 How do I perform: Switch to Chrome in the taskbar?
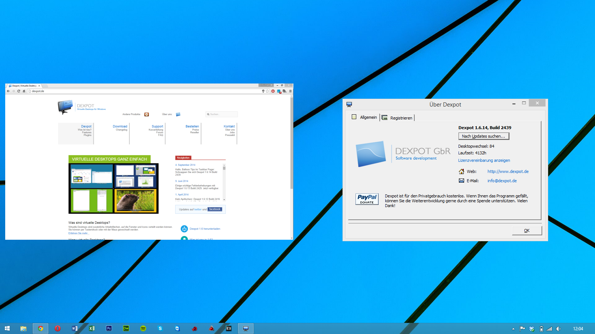[41, 328]
